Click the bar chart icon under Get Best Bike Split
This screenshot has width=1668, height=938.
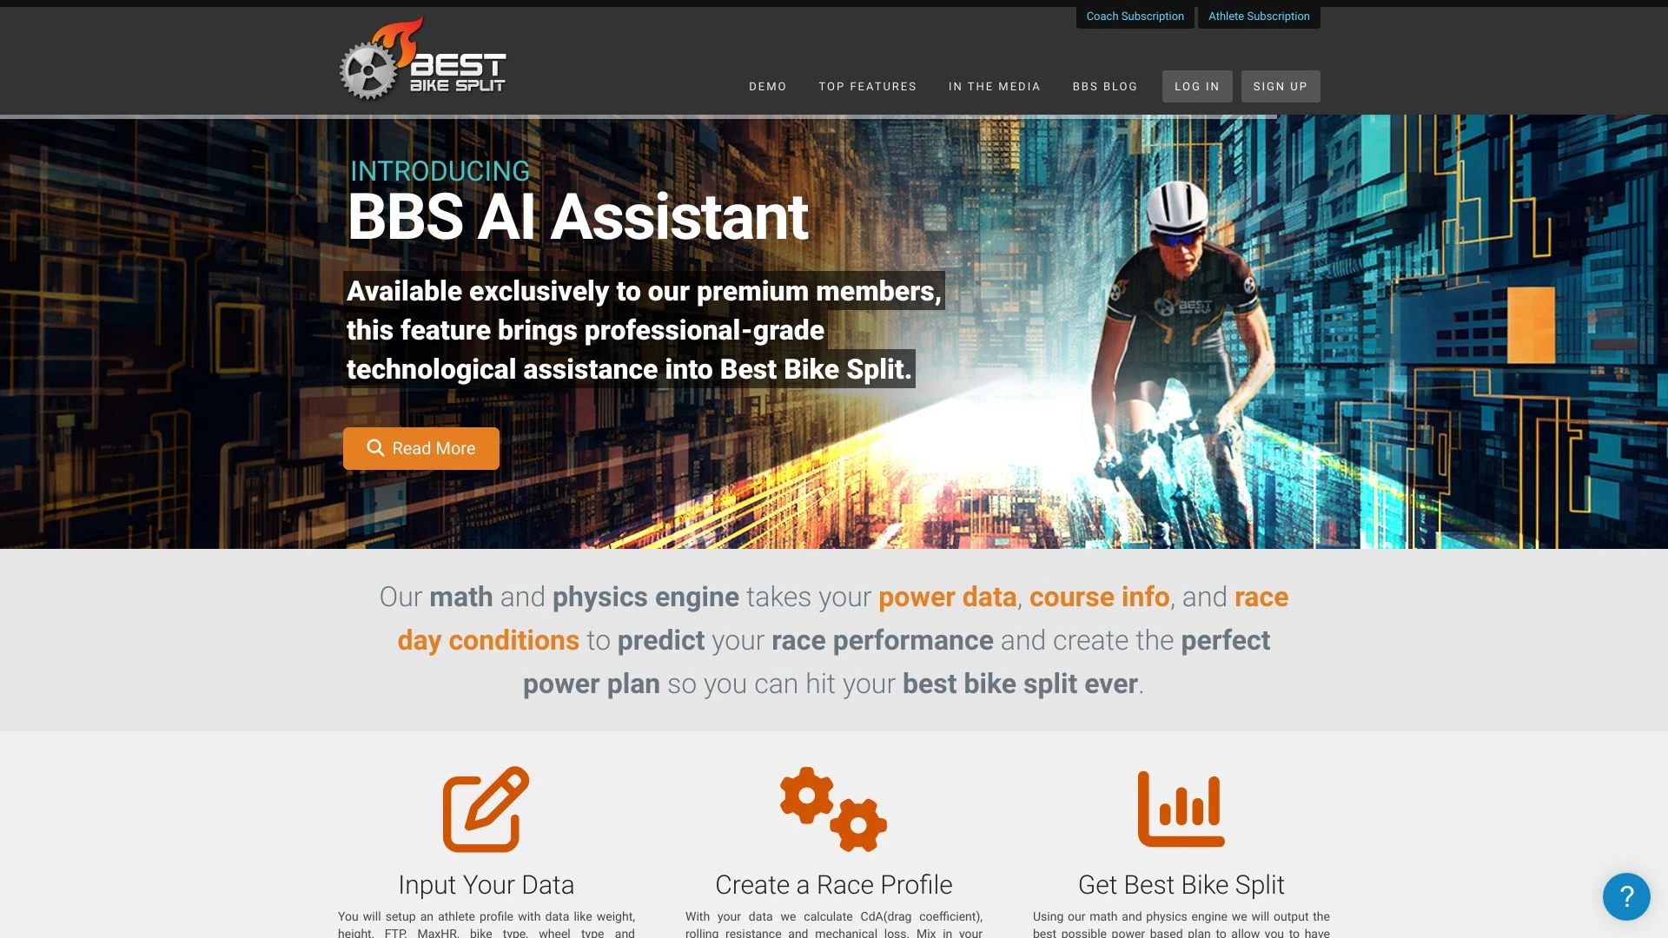pos(1180,809)
